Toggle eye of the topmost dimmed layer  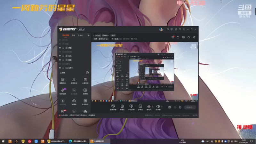pos(60,40)
